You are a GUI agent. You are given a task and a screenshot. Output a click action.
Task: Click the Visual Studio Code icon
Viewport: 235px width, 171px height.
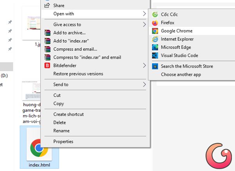click(155, 55)
